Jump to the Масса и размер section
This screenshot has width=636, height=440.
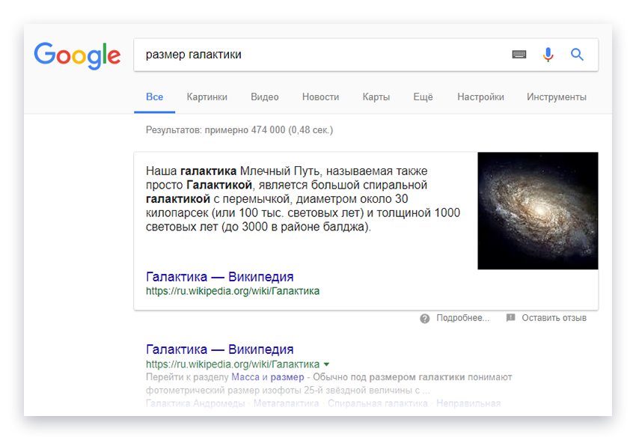(x=268, y=377)
